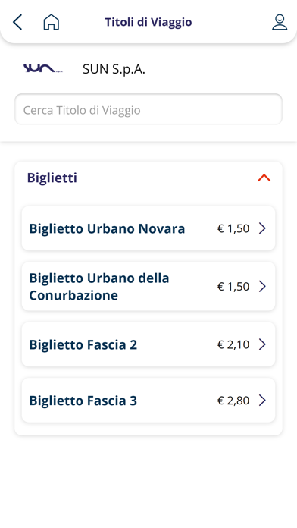Select Biglietto Urbano della Conurbazione
The width and height of the screenshot is (297, 528).
coord(148,286)
